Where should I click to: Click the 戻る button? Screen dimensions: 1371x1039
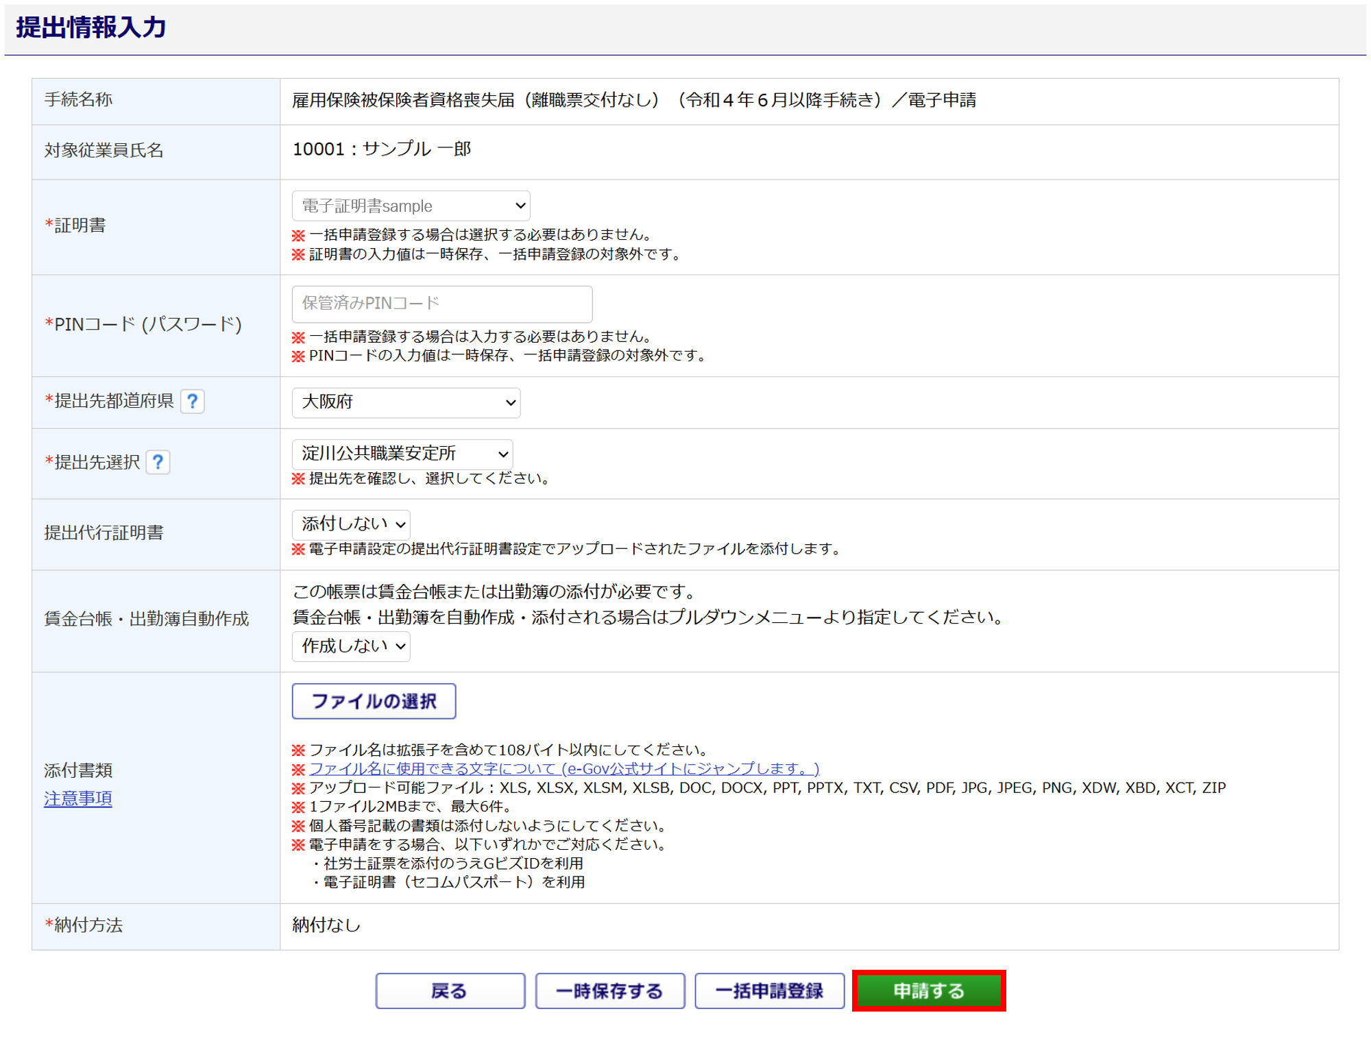450,991
